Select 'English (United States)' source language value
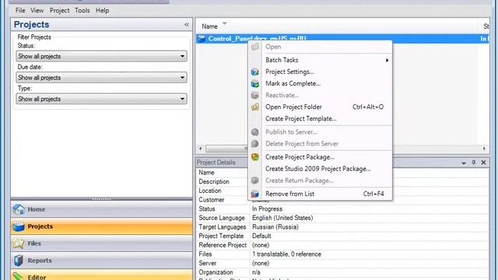This screenshot has width=498, height=280. [x=282, y=218]
